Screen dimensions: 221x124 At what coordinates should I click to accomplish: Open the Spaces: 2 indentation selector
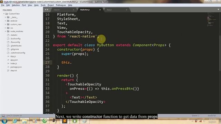coord(195,116)
